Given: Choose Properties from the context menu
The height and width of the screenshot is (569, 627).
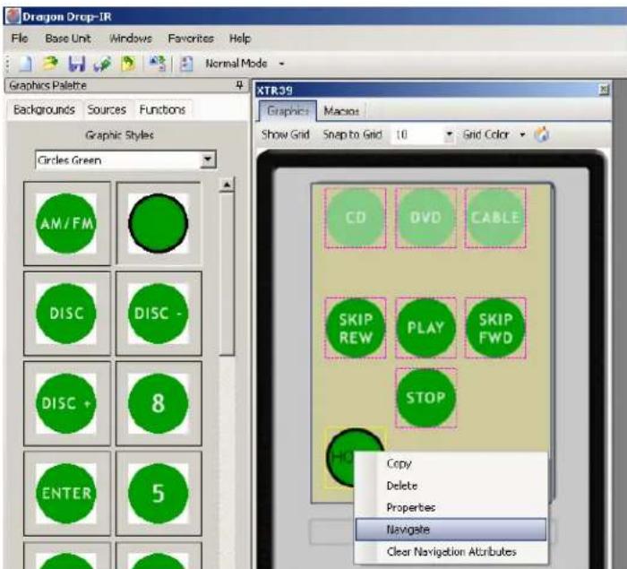Looking at the screenshot, I should tap(451, 507).
